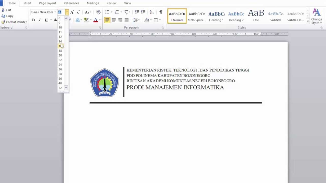Click the Sort A-Z icon
326x183 pixels.
coord(152,12)
